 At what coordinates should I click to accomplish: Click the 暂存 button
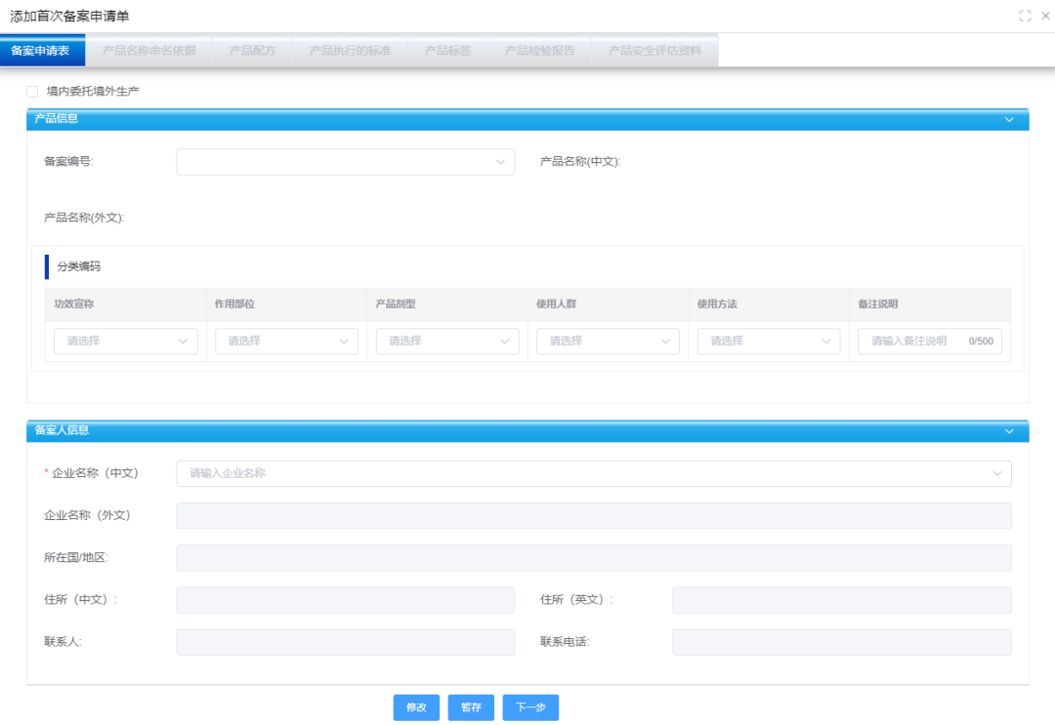coord(471,707)
